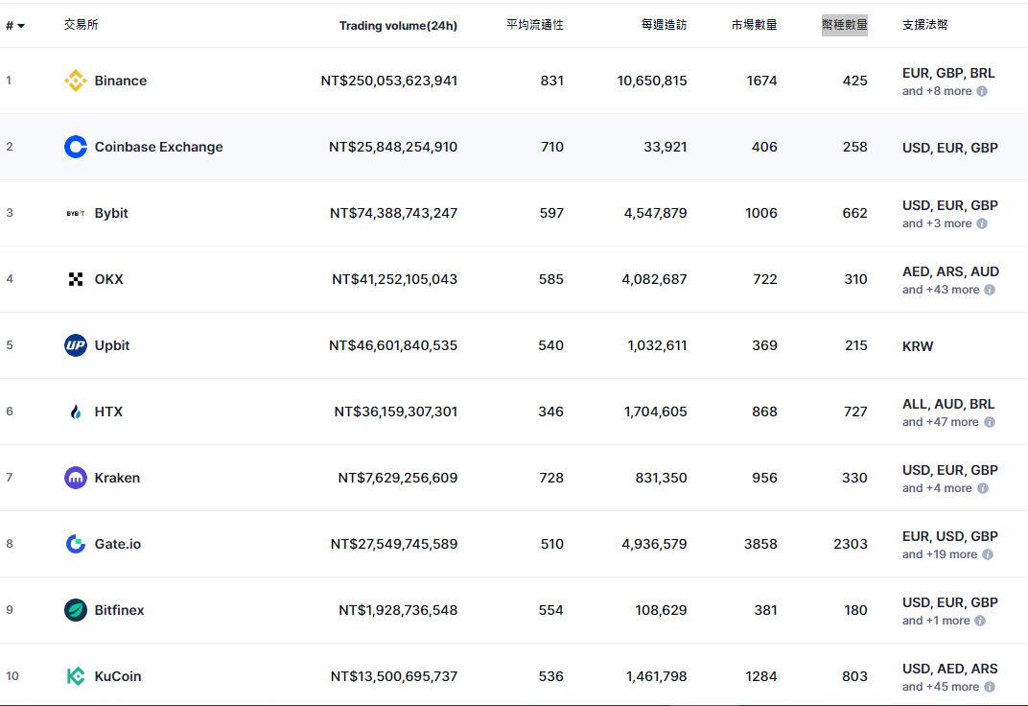Open the Gate.io exchange link

click(x=118, y=544)
